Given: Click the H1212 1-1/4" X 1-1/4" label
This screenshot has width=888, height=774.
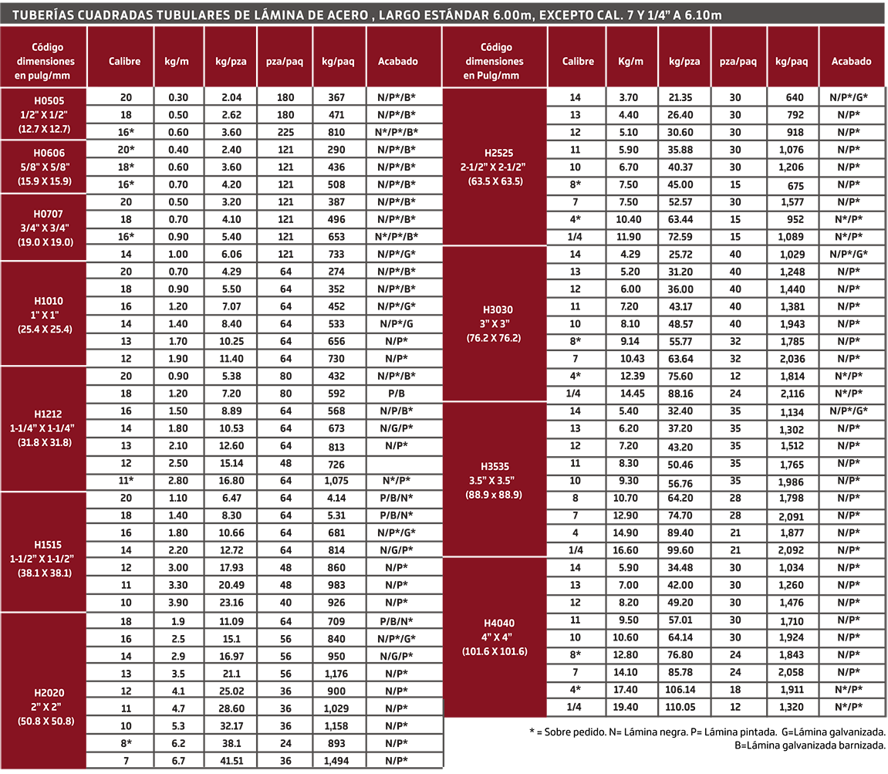Looking at the screenshot, I should 45,428.
